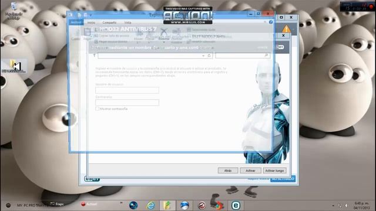The image size is (376, 211).
Task: Open the ESET icon on the taskbar
Action: click(236, 206)
